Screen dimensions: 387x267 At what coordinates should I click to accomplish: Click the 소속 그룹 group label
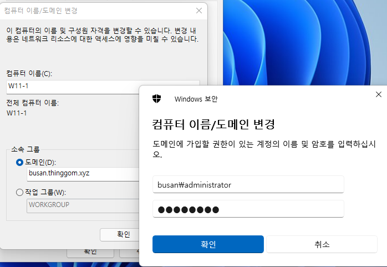(x=26, y=149)
